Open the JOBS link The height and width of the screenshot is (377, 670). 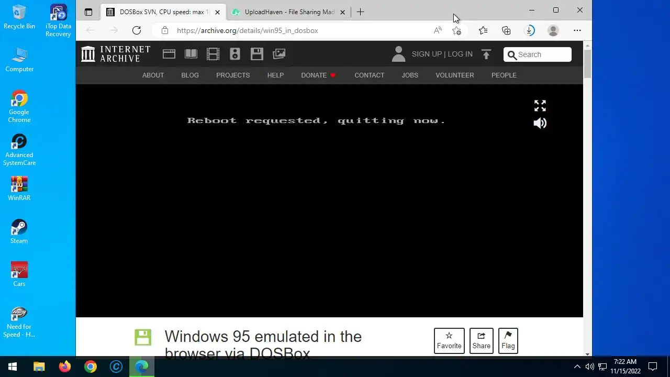point(410,75)
